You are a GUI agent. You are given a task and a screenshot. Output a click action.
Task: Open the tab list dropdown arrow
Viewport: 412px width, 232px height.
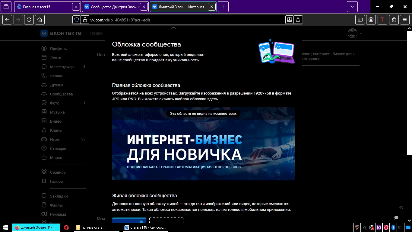(x=352, y=6)
